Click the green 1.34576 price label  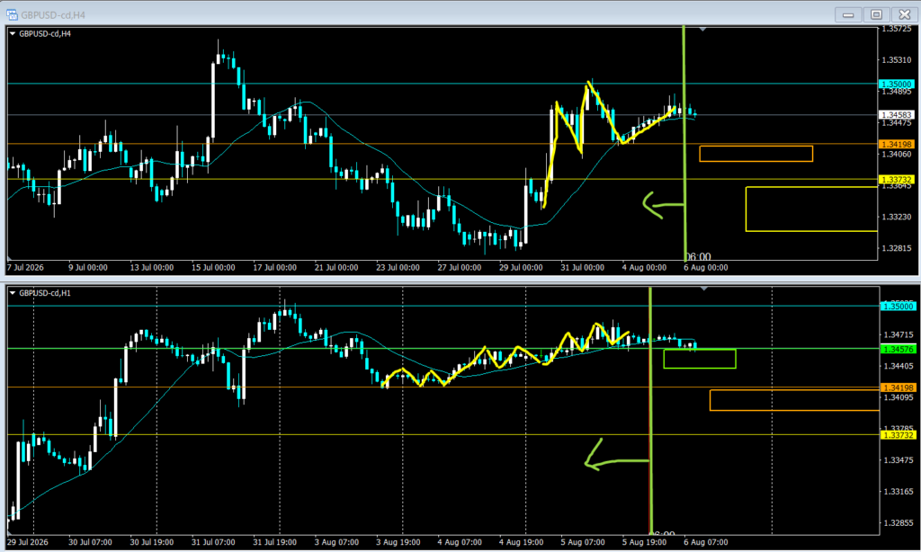[899, 350]
